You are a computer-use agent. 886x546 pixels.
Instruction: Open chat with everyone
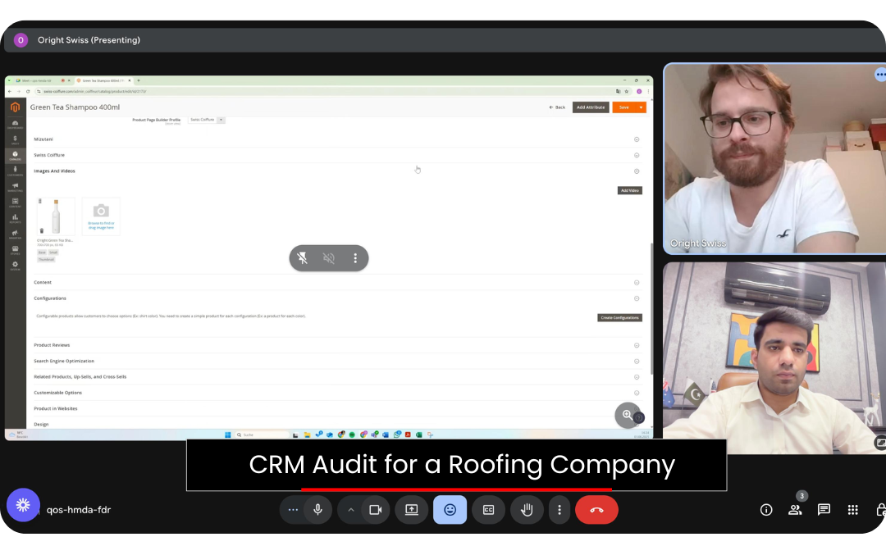824,510
